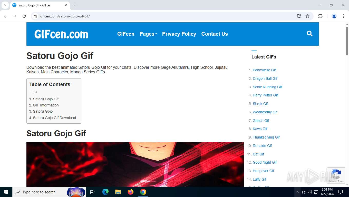The image size is (349, 197).
Task: Launch Firefox from taskbar
Action: pos(131,192)
